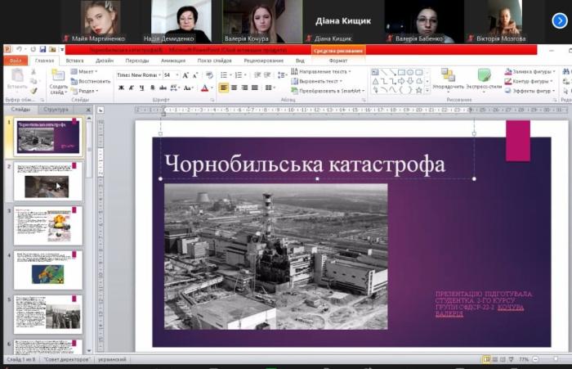The width and height of the screenshot is (572, 369).
Task: Align text left in the paragraph group
Action: (x=224, y=88)
